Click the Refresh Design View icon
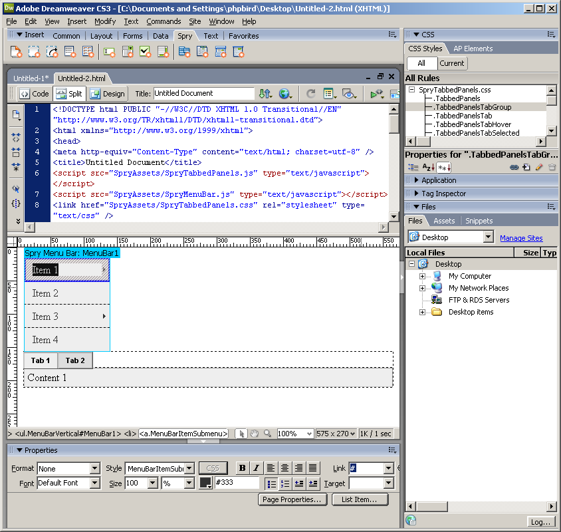Image resolution: width=561 pixels, height=532 pixels. point(310,94)
